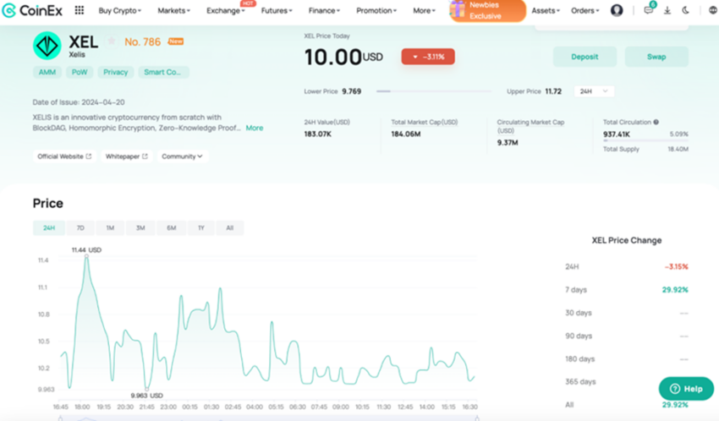Click the Swap button
The height and width of the screenshot is (421, 719).
(656, 57)
